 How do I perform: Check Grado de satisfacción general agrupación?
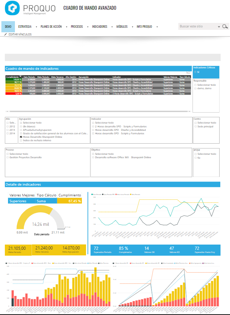[21, 134]
